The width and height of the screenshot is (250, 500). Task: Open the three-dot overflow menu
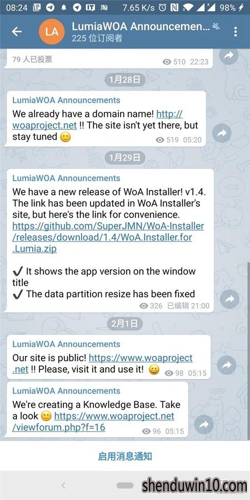click(236, 32)
